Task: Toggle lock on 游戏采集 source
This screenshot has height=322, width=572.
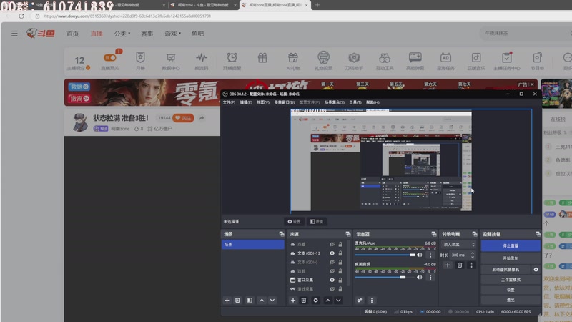Action: (x=340, y=289)
